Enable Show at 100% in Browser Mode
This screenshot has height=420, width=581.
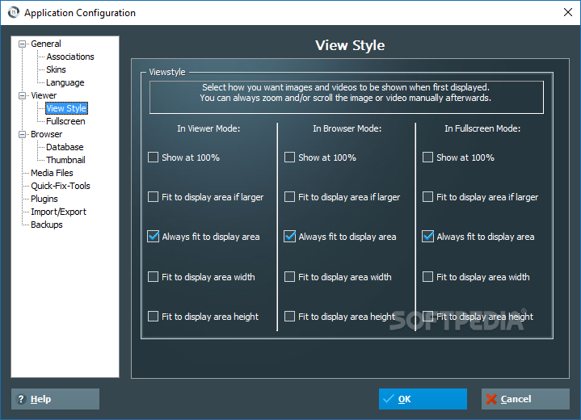click(290, 157)
